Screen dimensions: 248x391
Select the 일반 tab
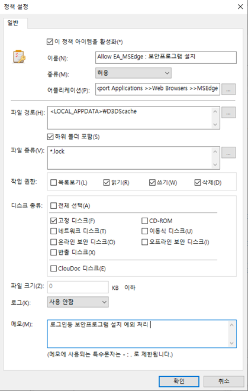pos(13,23)
